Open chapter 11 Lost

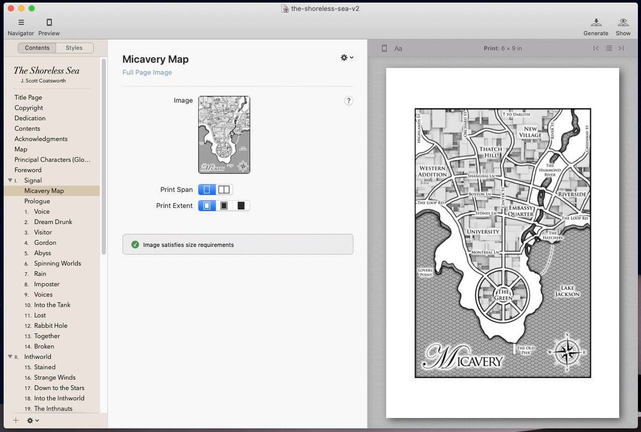point(40,316)
